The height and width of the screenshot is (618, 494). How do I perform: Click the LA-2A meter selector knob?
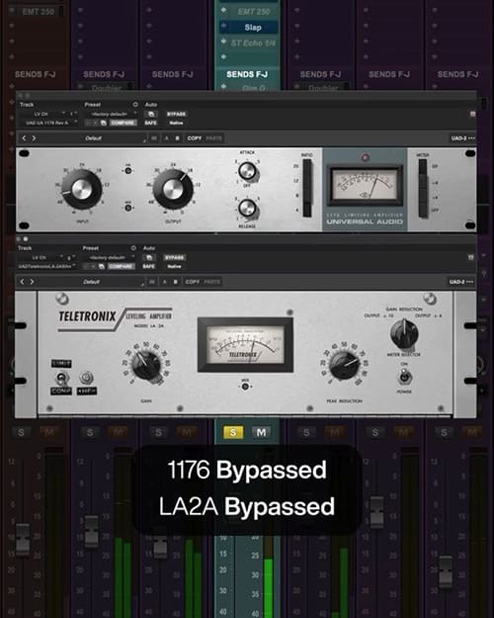(404, 333)
